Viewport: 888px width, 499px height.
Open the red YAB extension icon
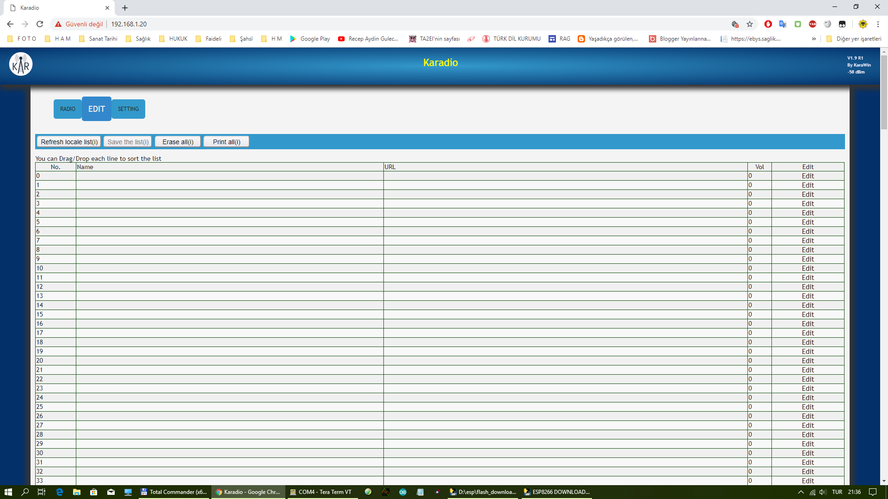[x=813, y=24]
